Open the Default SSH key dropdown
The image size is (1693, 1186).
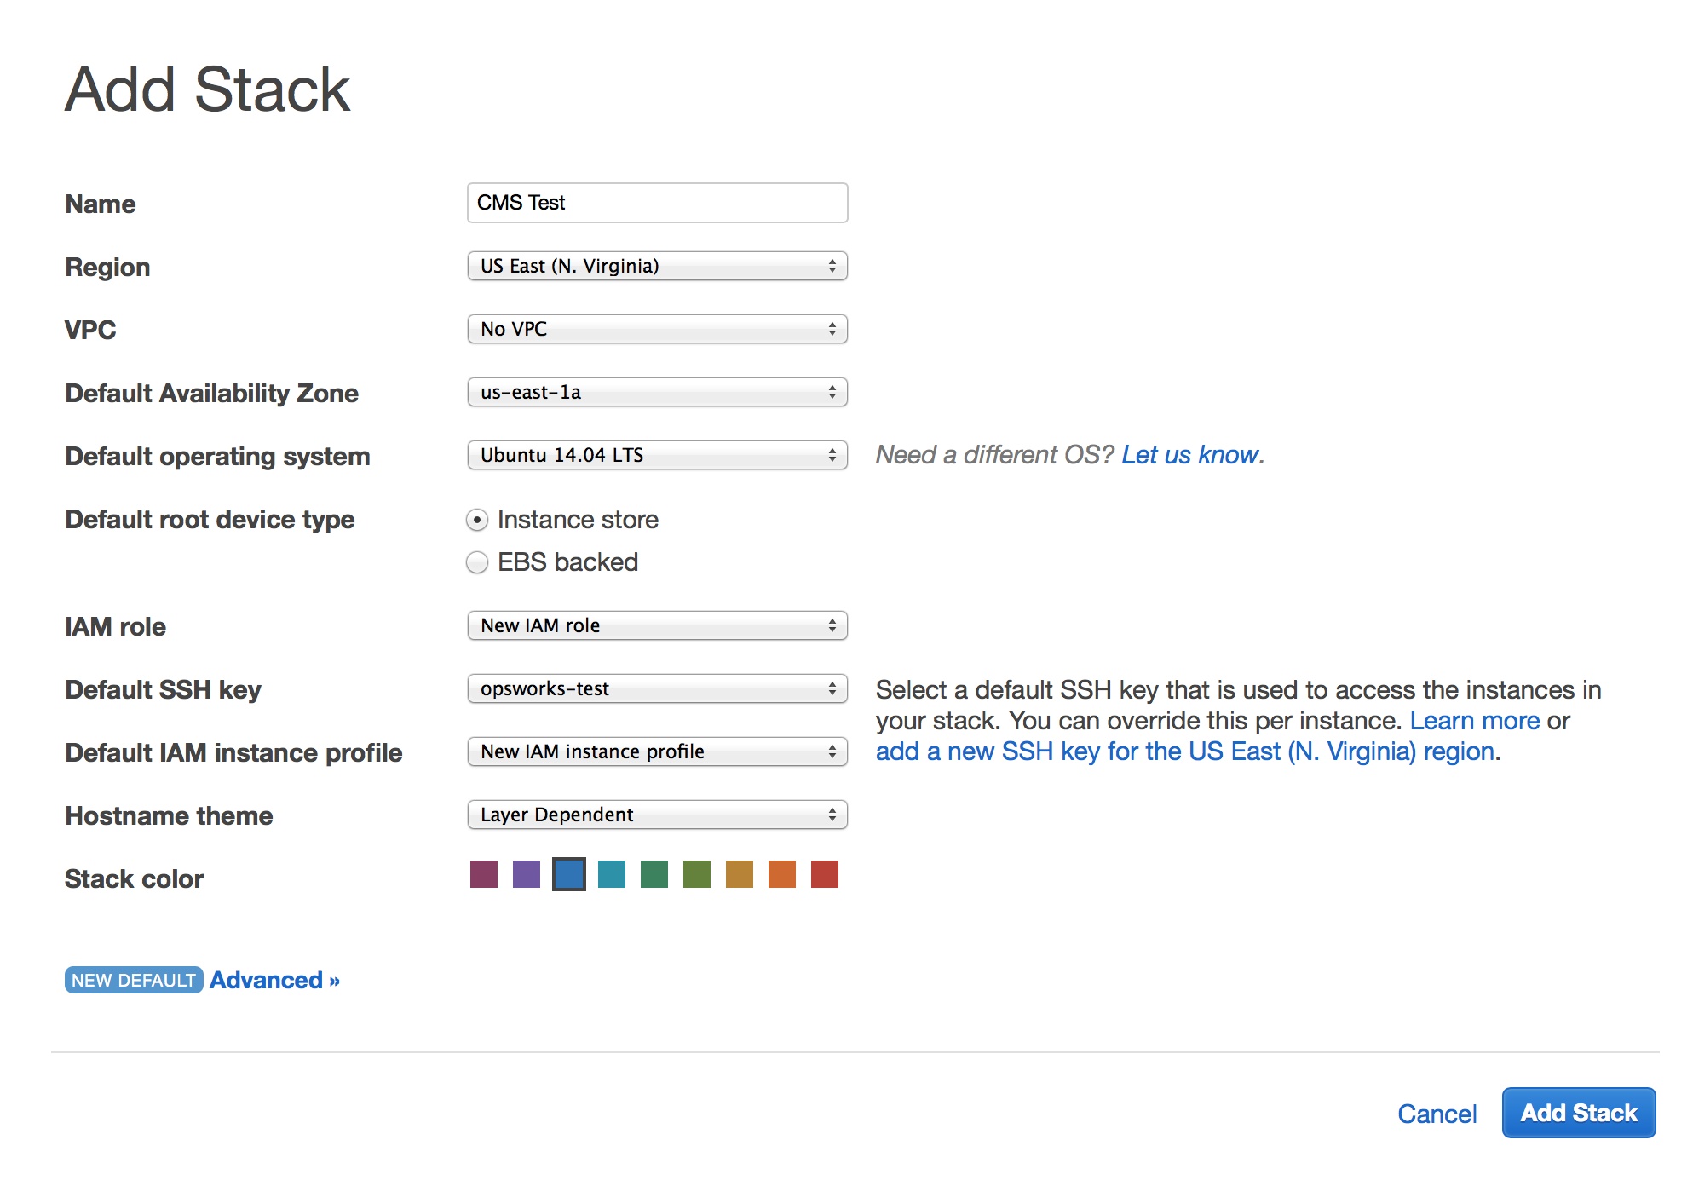[x=657, y=688]
